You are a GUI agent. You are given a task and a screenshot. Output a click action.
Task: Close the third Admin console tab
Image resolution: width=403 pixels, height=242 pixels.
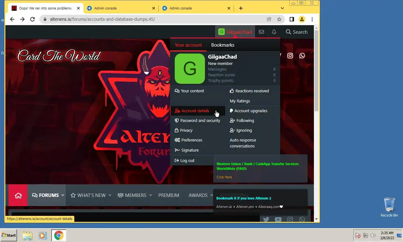229,8
